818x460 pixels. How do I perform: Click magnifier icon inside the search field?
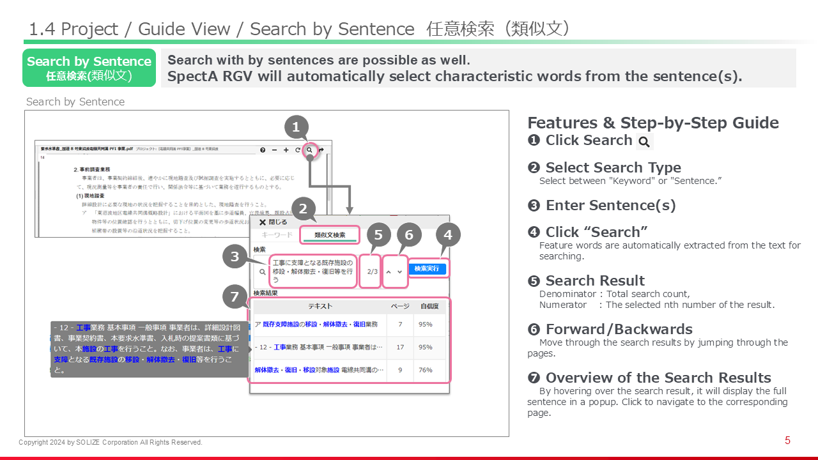[263, 272]
